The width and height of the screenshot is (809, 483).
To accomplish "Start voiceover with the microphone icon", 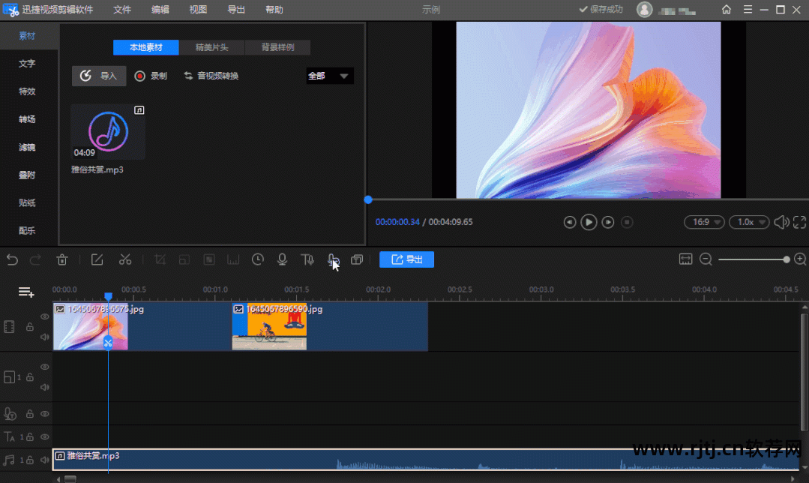I will pyautogui.click(x=282, y=259).
